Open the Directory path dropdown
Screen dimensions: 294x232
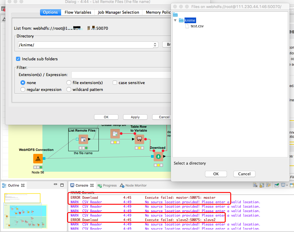pos(155,45)
